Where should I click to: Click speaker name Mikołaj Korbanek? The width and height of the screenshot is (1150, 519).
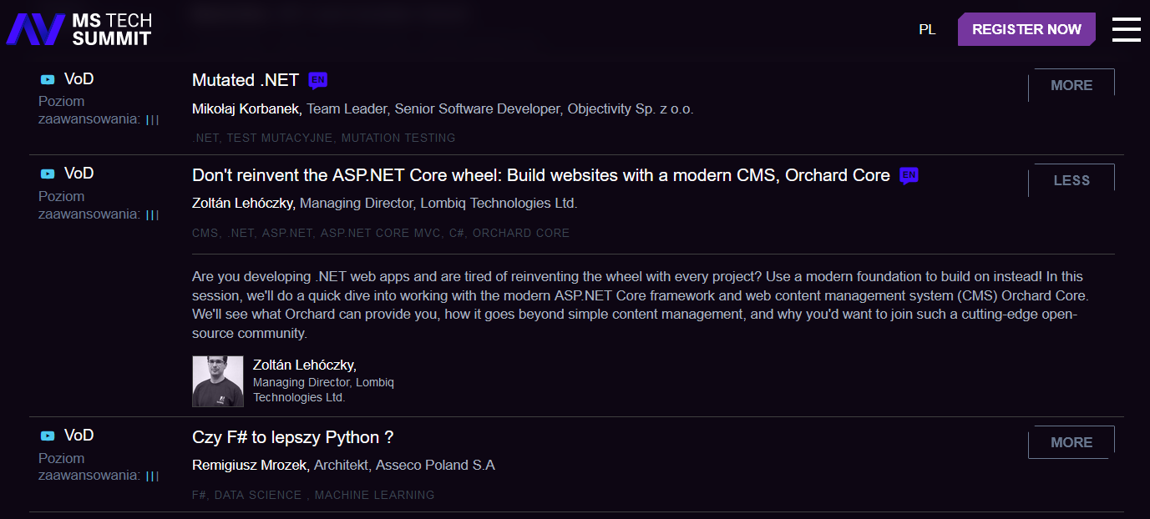coord(247,108)
